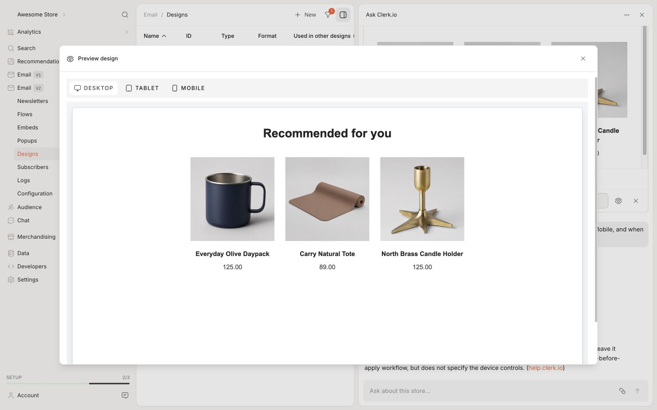Screen dimensions: 657x410
Task: Click the Type column header
Action: [x=228, y=36]
